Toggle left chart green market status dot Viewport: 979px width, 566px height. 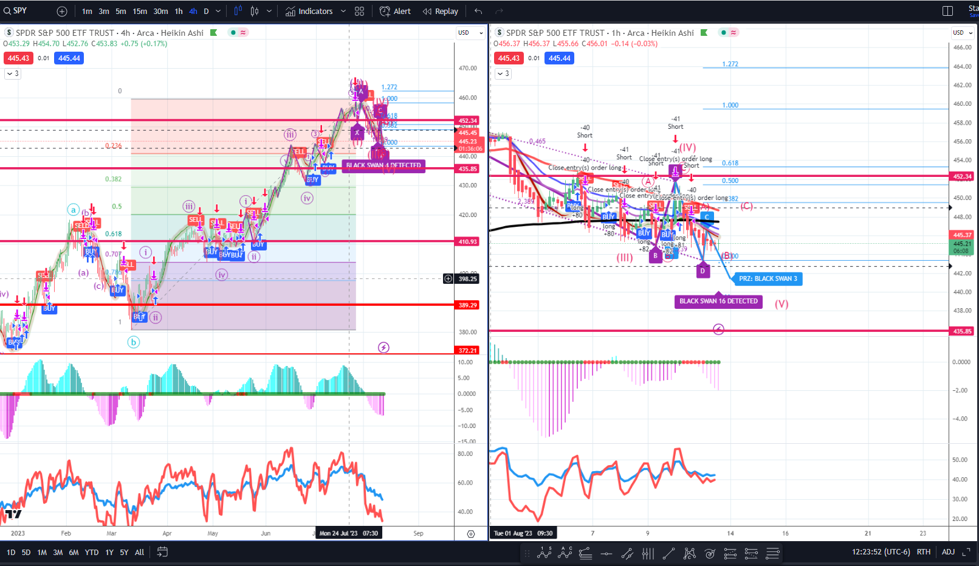(233, 33)
